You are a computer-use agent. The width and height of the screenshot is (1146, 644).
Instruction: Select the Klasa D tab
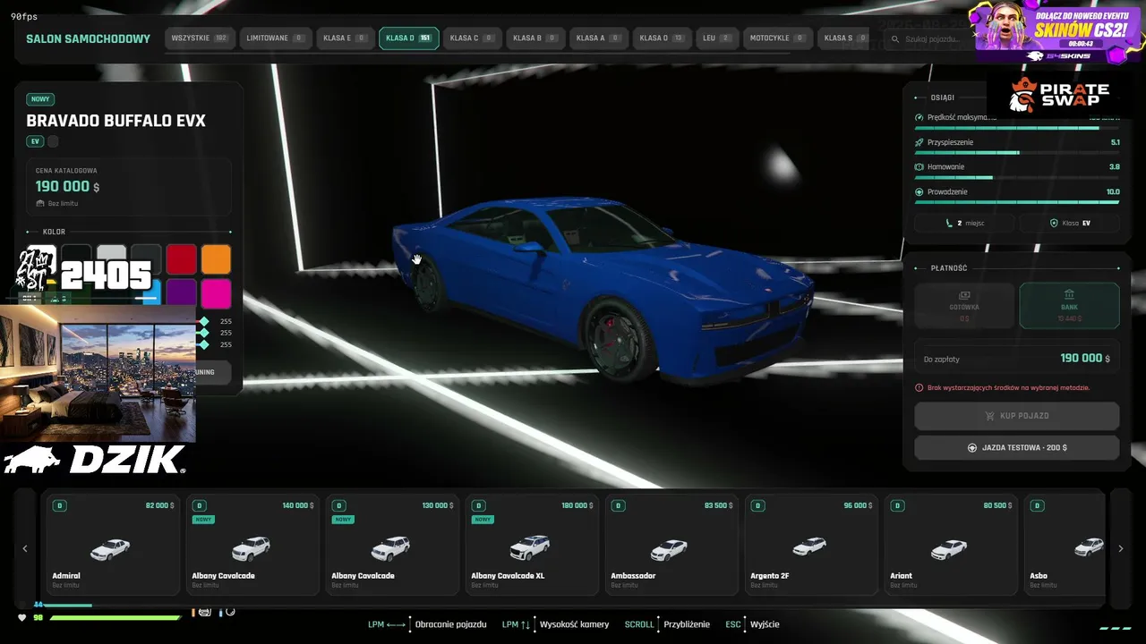(409, 38)
